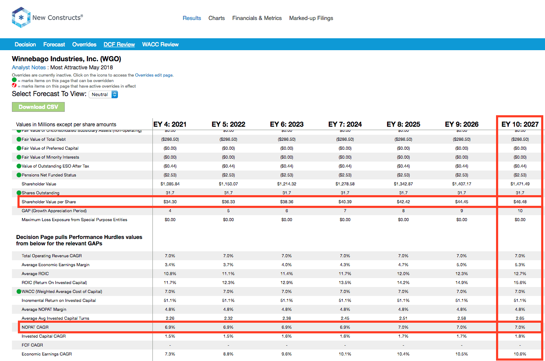
Task: Click the Total Operating Revenue CAGR label
Action: point(52,256)
